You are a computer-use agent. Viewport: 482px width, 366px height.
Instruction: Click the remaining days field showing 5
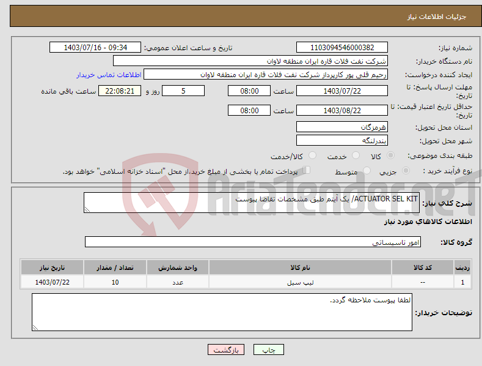pyautogui.click(x=183, y=91)
